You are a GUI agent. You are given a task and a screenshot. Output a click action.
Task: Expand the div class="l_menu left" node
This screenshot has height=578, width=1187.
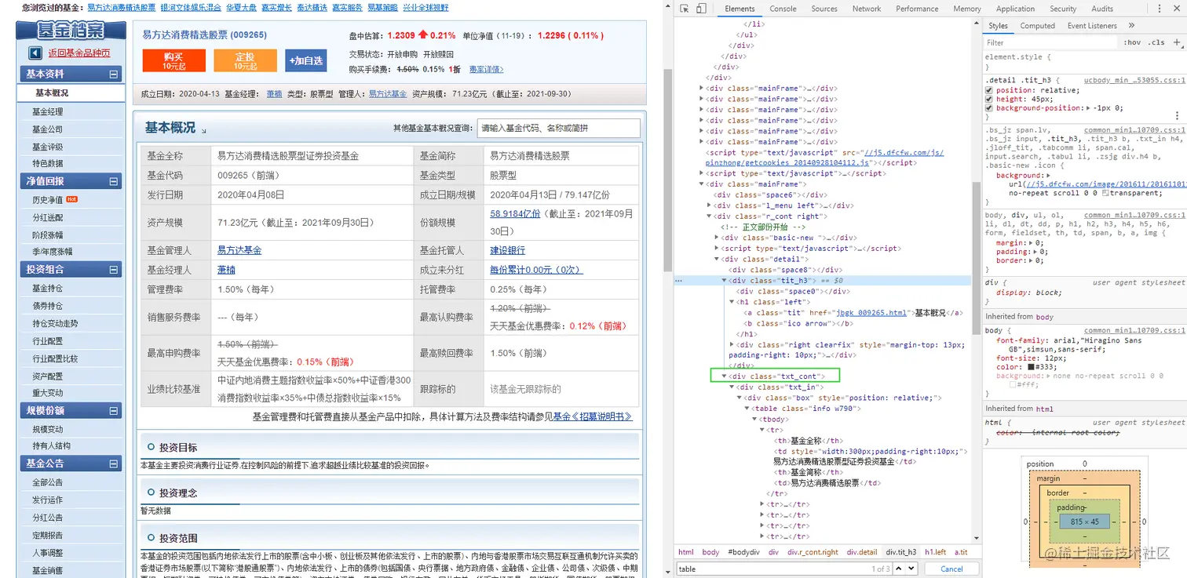(709, 205)
